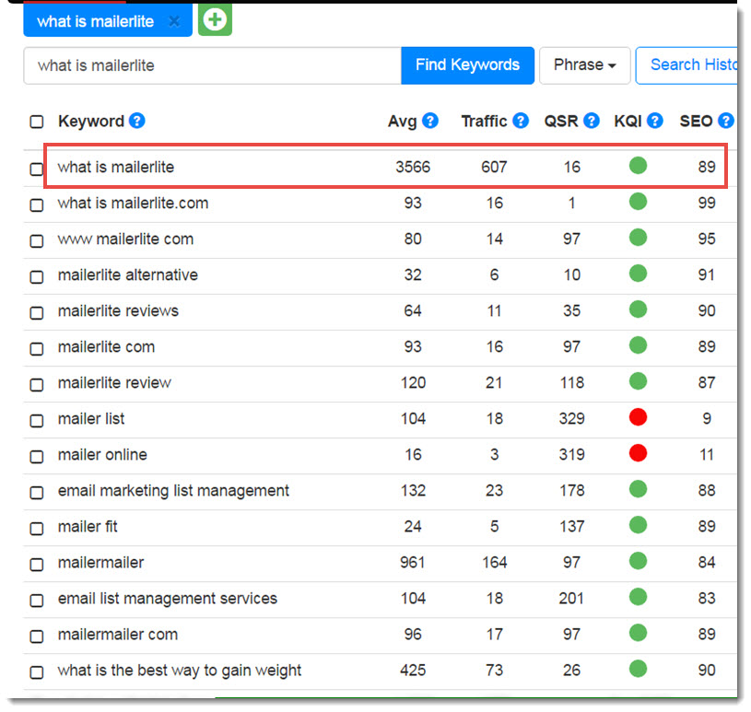Click KQI green dot for 'mailer fit'
751x712 pixels.
tap(638, 525)
